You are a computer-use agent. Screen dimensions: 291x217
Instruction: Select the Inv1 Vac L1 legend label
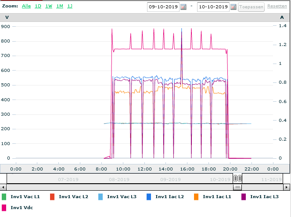[x=25, y=197]
